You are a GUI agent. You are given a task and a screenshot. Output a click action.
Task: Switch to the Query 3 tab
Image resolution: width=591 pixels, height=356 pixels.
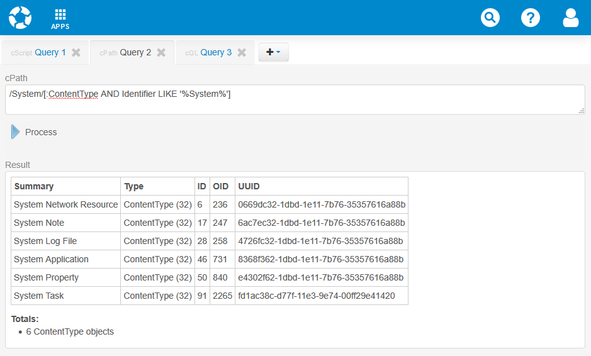click(x=216, y=53)
